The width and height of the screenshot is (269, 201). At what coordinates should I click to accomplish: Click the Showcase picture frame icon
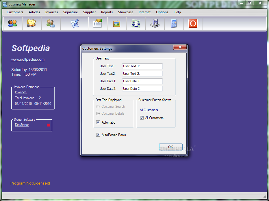117,23
